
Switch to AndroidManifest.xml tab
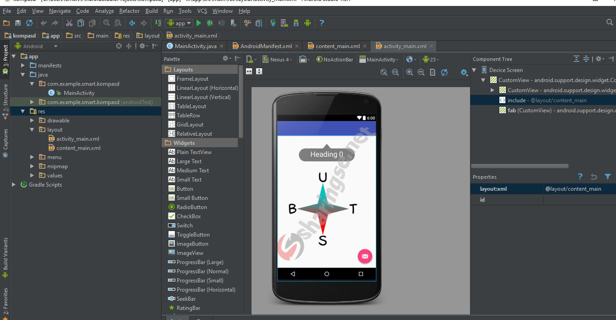[266, 46]
